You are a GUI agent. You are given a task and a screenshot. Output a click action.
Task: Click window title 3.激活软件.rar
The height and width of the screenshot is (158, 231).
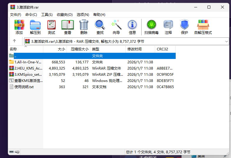[28, 7]
